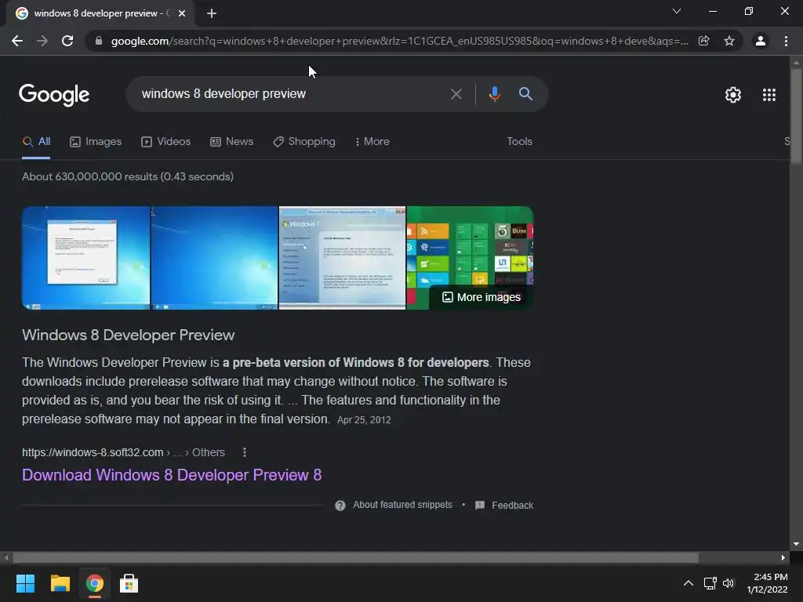Image resolution: width=803 pixels, height=602 pixels.
Task: Close the windows 8 developer preview tab
Action: tap(182, 13)
